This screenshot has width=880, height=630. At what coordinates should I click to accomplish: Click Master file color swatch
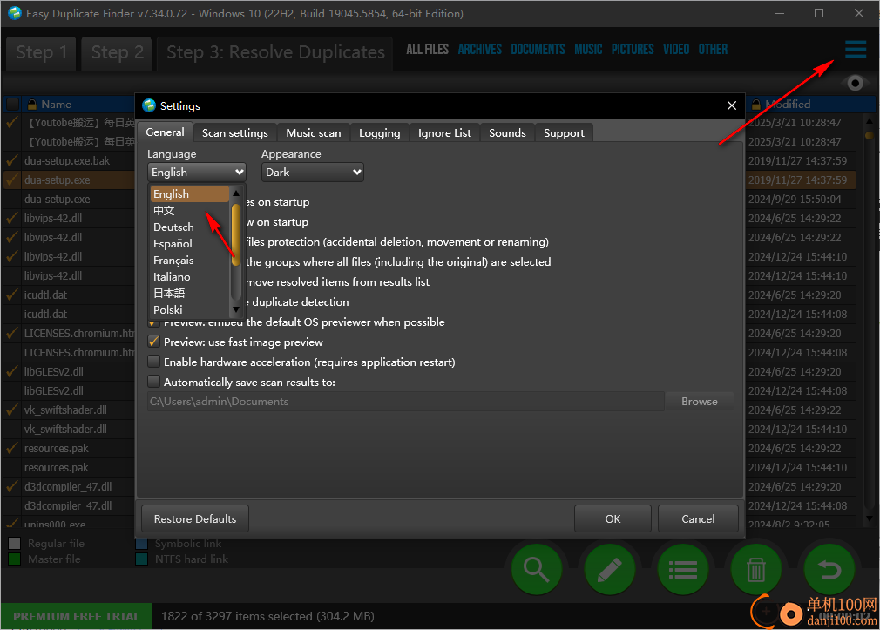tap(15, 559)
